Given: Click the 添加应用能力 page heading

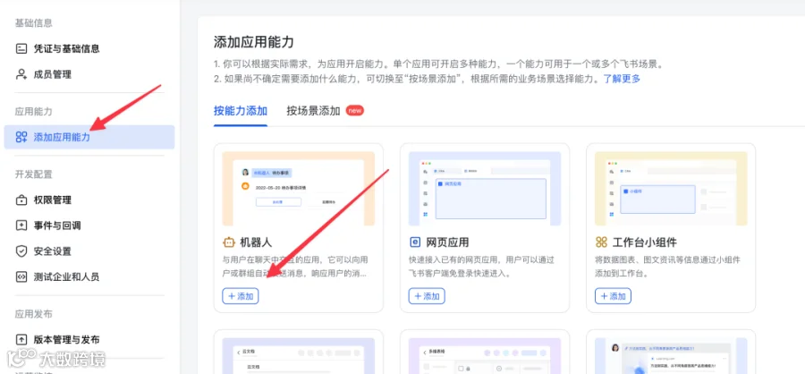Looking at the screenshot, I should (254, 42).
